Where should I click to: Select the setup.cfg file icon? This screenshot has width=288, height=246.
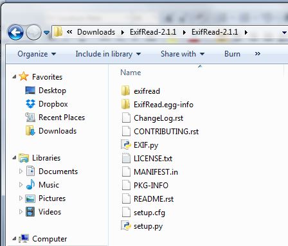126,212
